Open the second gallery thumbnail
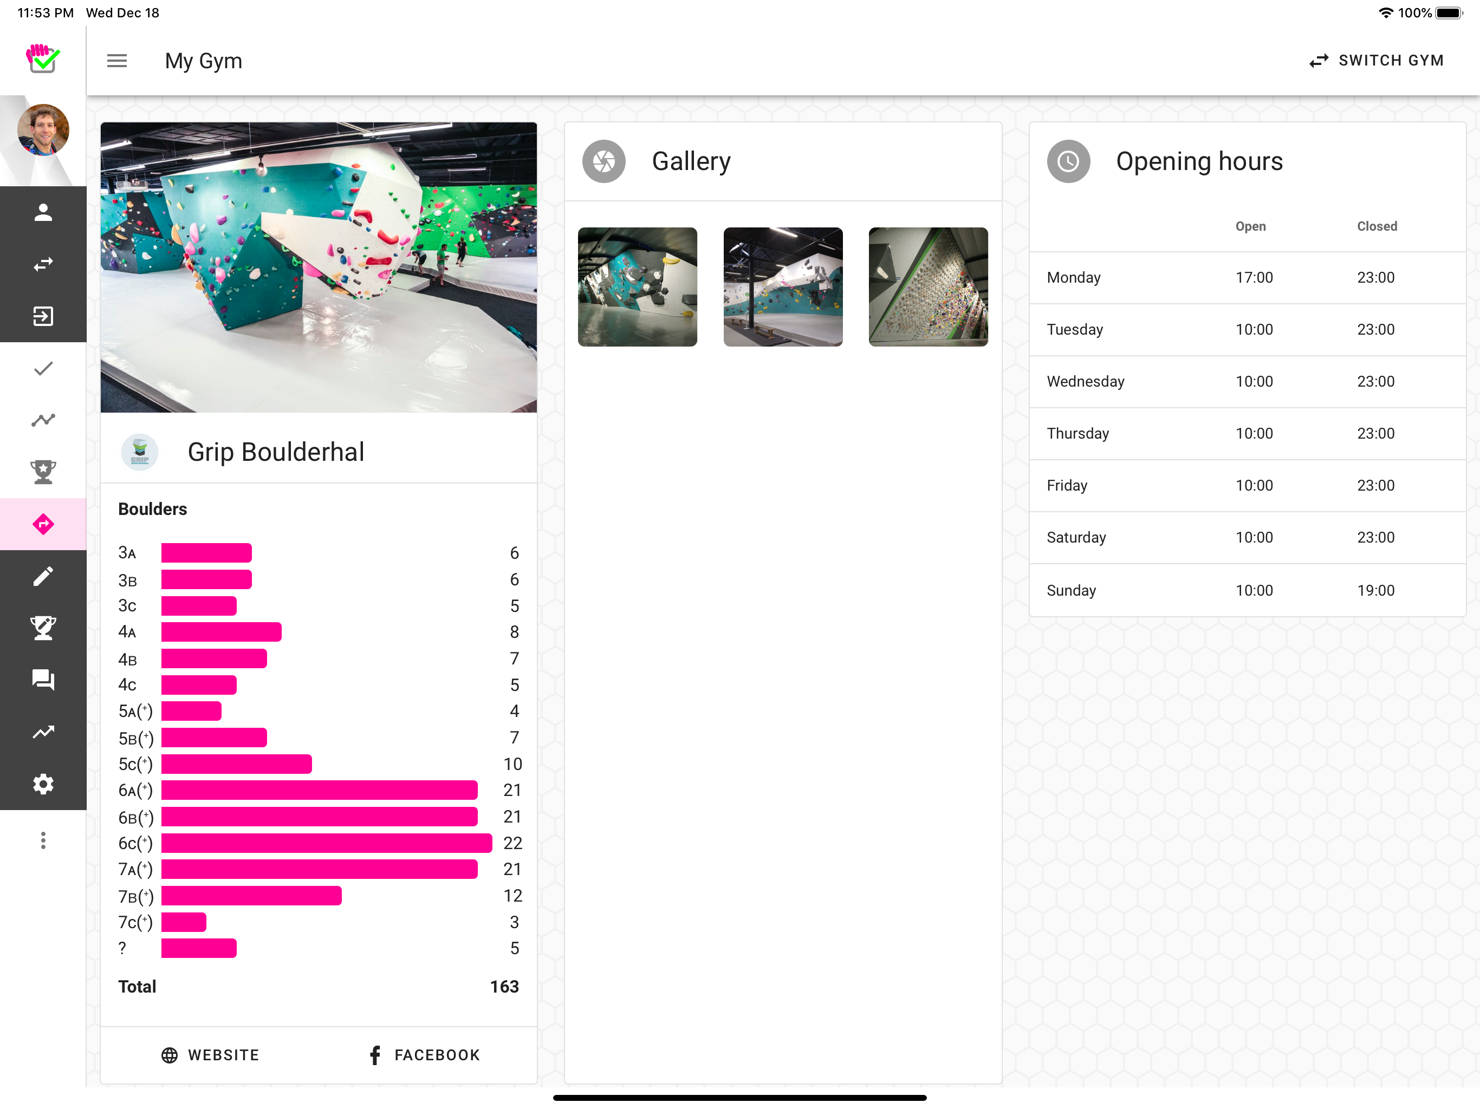The height and width of the screenshot is (1109, 1480). click(x=783, y=287)
